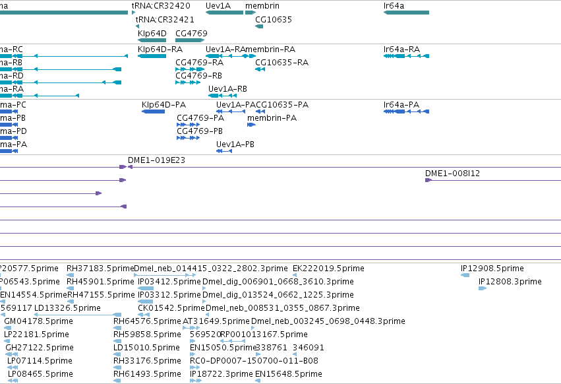This screenshot has height=384, width=561.
Task: Click the RH59858.5prime label
Action: (148, 335)
